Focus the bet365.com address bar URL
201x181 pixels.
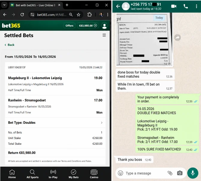tap(52, 15)
